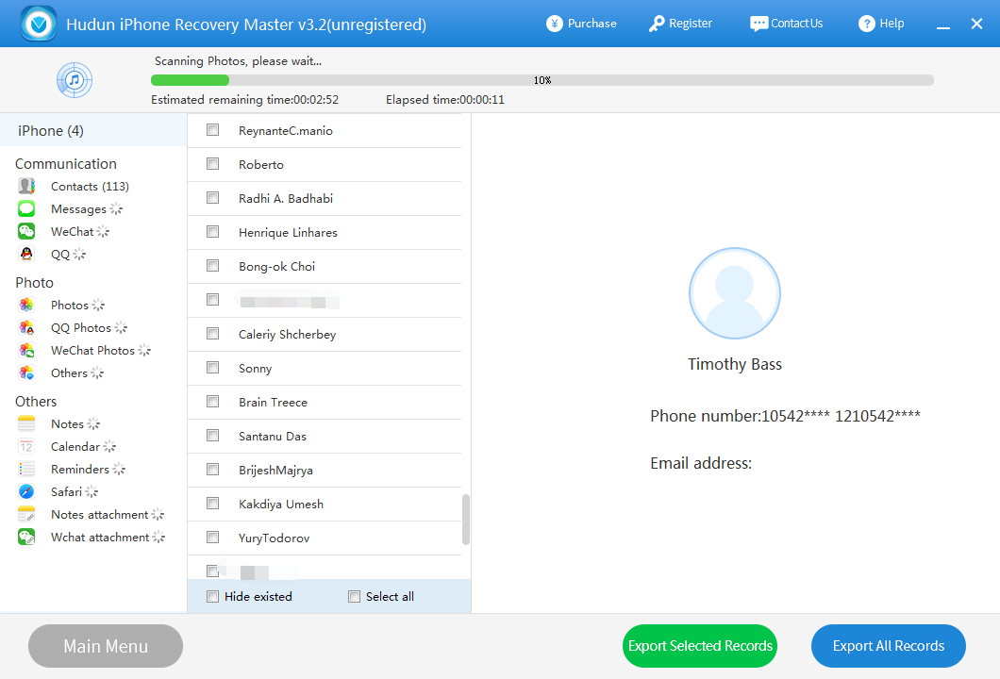Select the Henrique Linhares contact name
The width and height of the screenshot is (1000, 679).
288,233
